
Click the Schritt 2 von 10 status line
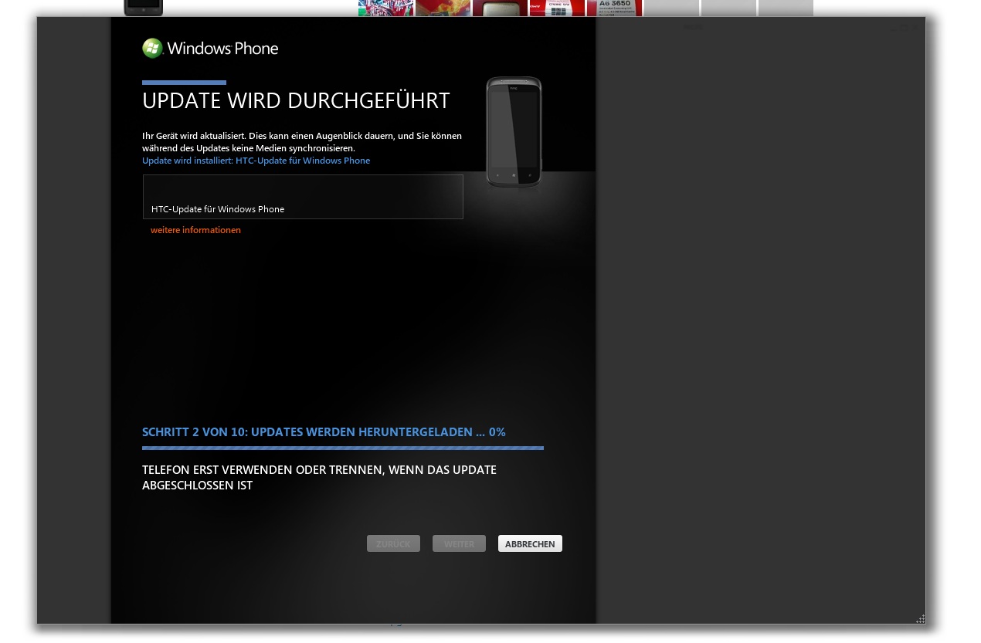coord(324,432)
